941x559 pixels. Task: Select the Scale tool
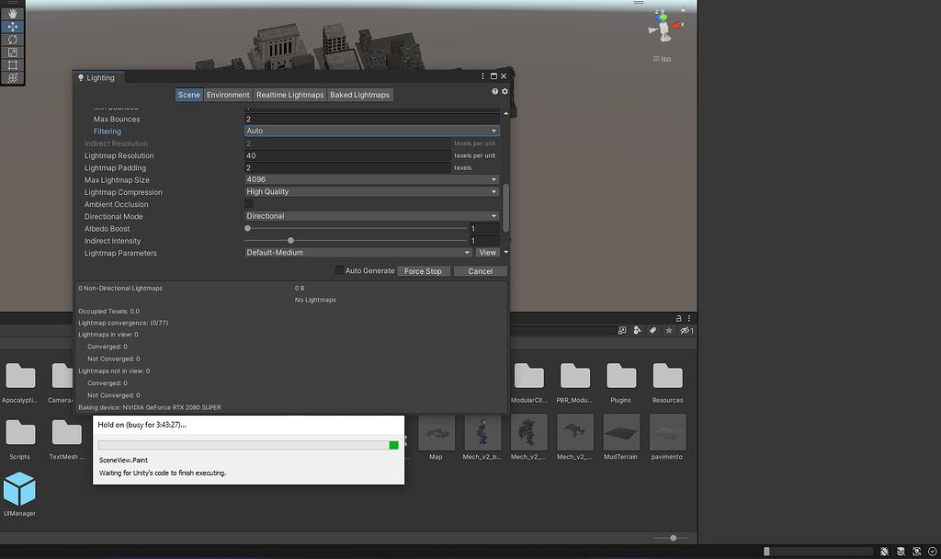coord(13,52)
